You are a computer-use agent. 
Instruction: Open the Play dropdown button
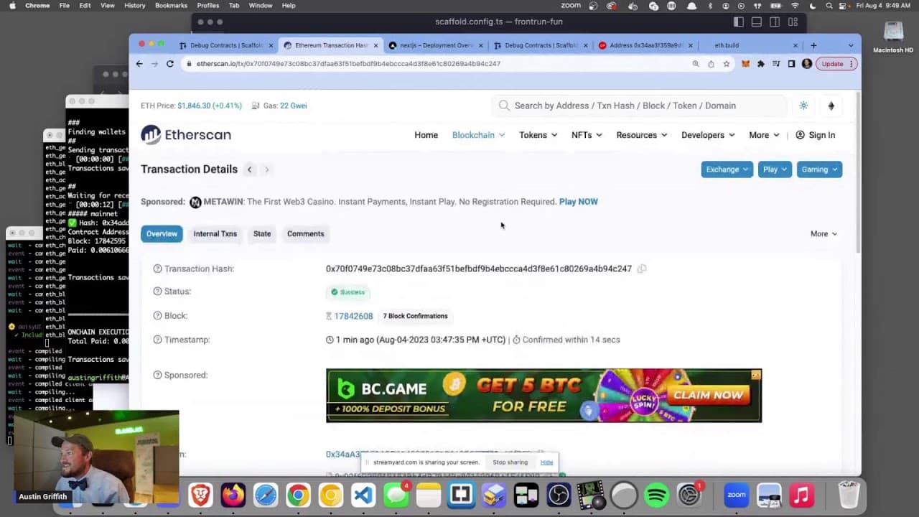point(775,169)
